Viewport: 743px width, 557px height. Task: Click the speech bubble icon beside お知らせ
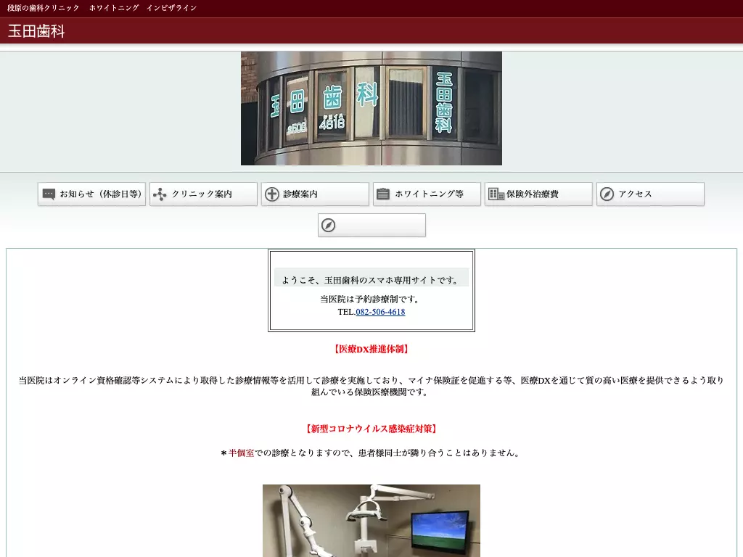[x=49, y=194]
